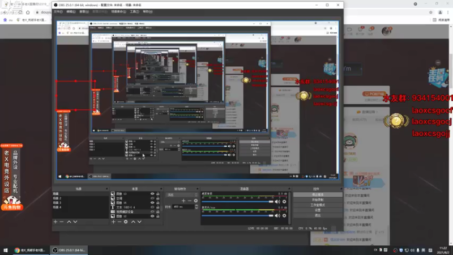Add a transition with the plus icon
Screen dimensions: 453x255
point(183,201)
